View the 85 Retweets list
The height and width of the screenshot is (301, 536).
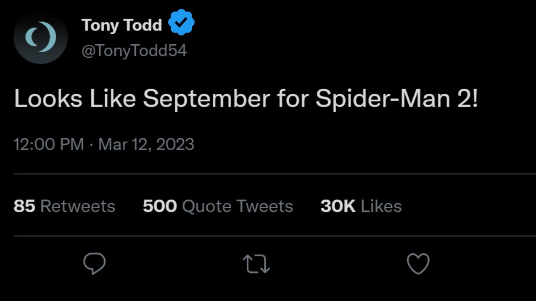click(x=64, y=206)
